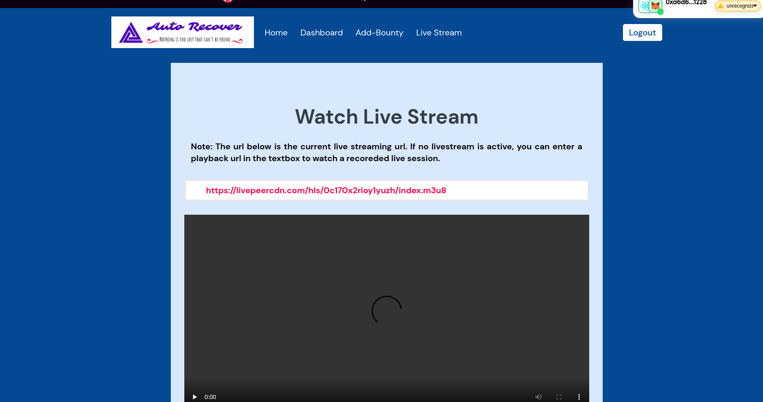Click the Watch Live Stream heading
763x402 pixels.
[x=386, y=117]
